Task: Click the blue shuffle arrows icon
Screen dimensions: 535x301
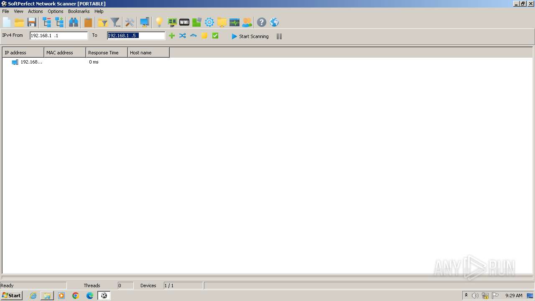Action: point(183,36)
